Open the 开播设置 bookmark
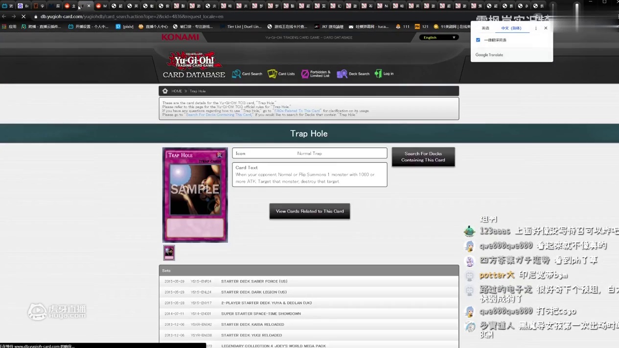The width and height of the screenshot is (619, 348). coord(88,26)
